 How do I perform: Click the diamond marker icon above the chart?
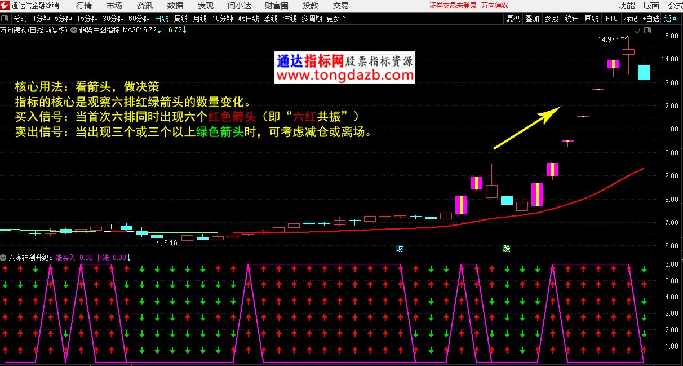coord(637,30)
